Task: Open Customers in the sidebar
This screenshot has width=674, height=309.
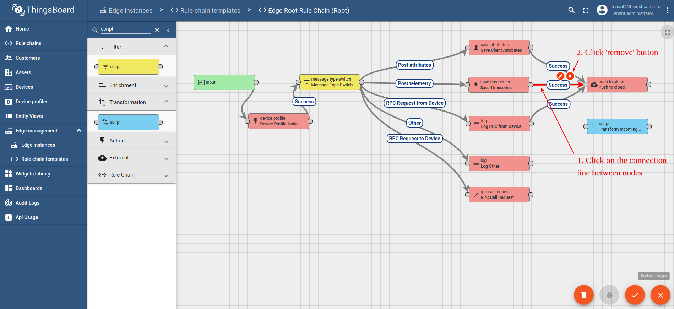Action: coord(44,58)
